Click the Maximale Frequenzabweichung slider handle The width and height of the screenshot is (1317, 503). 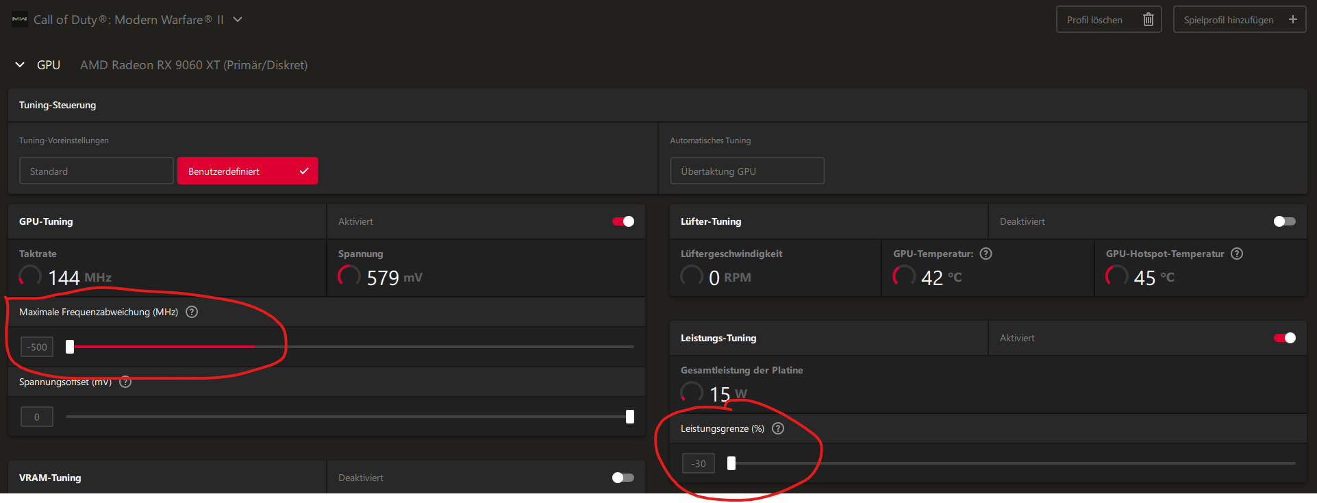click(x=70, y=347)
